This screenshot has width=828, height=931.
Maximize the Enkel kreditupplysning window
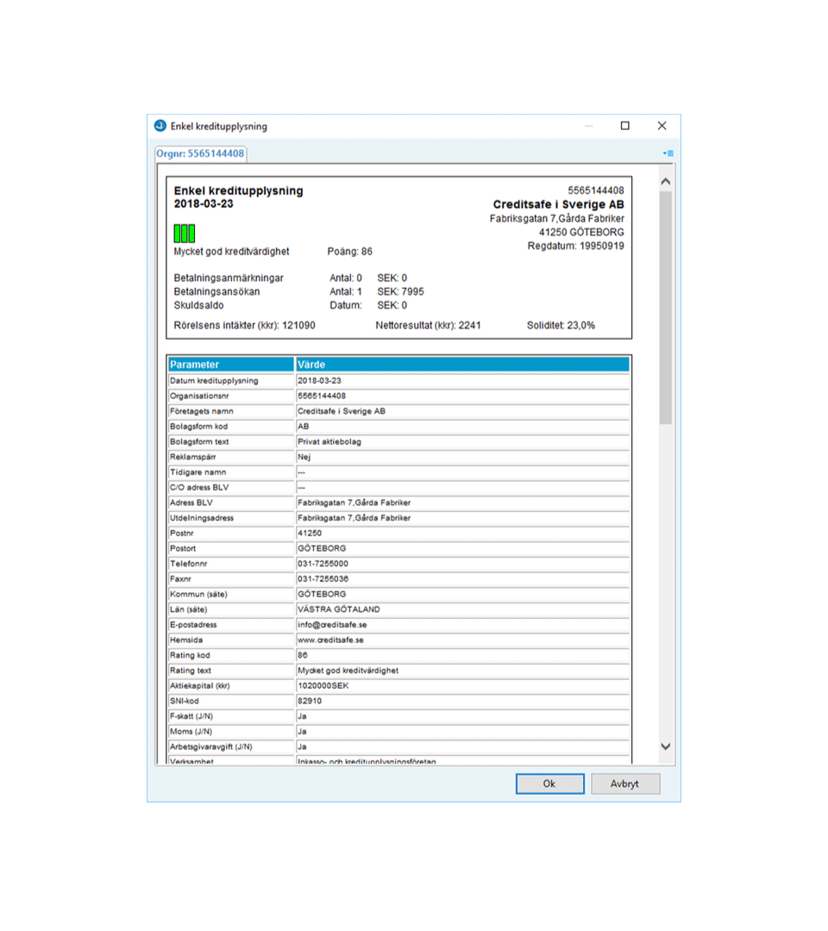(x=624, y=126)
